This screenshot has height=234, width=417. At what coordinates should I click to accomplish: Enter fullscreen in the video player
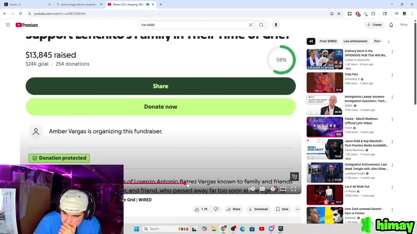294,189
